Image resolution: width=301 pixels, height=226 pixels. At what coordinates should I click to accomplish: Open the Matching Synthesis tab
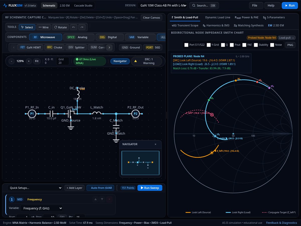(249, 25)
